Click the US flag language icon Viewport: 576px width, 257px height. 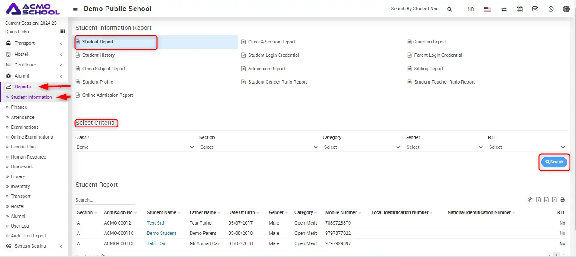[x=487, y=9]
